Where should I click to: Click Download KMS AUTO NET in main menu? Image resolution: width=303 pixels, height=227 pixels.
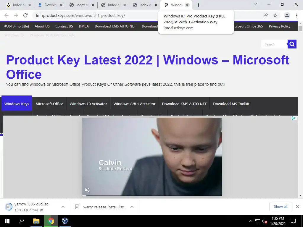click(184, 104)
